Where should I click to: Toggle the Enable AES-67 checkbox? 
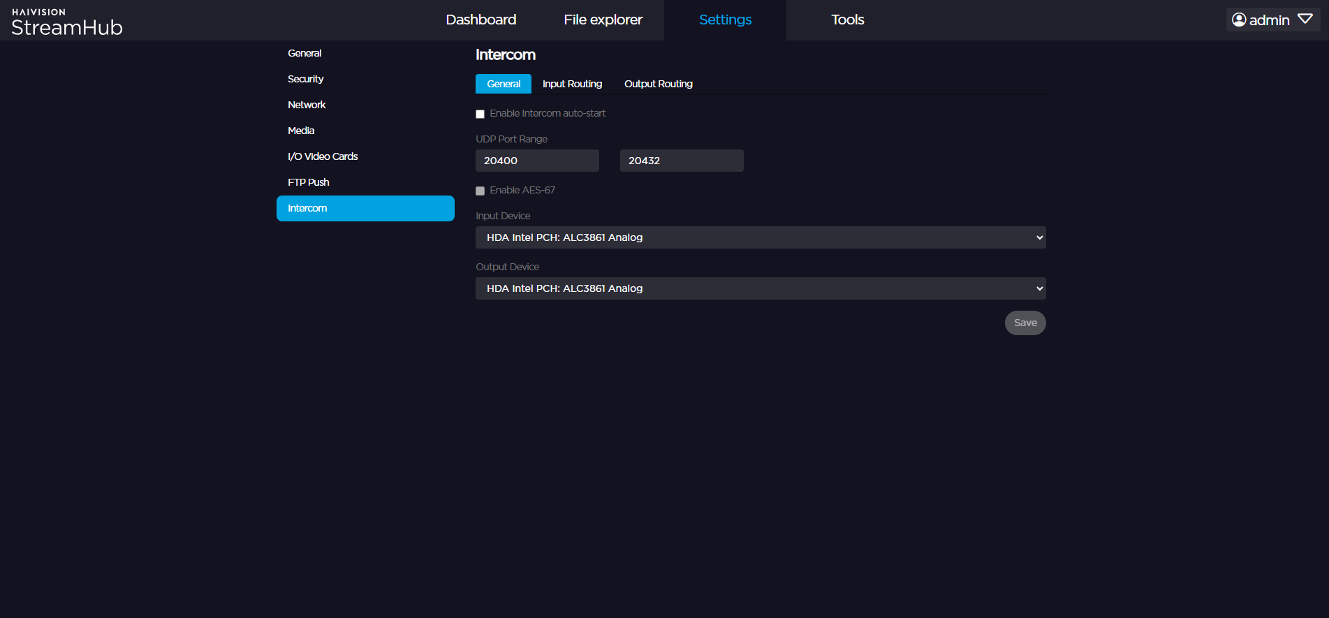tap(480, 191)
